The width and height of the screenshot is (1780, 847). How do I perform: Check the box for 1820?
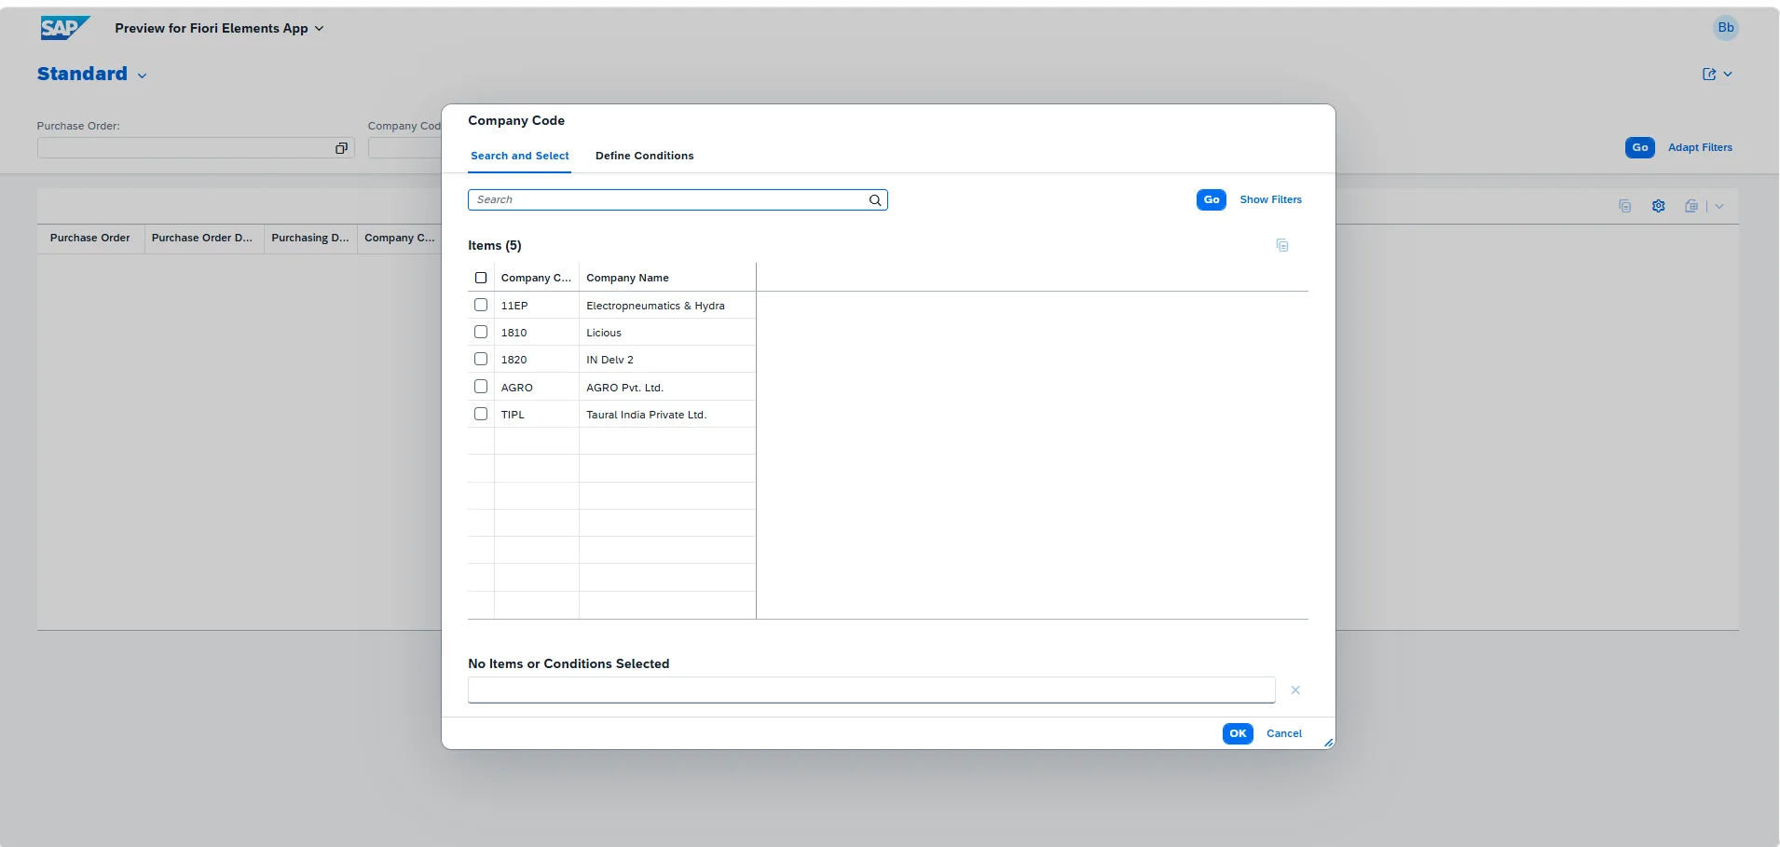coord(481,359)
